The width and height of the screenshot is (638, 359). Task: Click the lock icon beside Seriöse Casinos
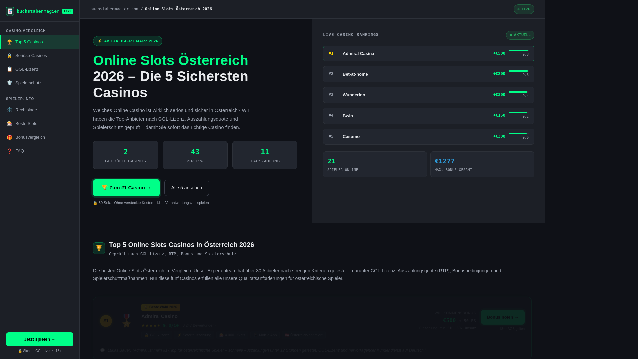pos(9,56)
